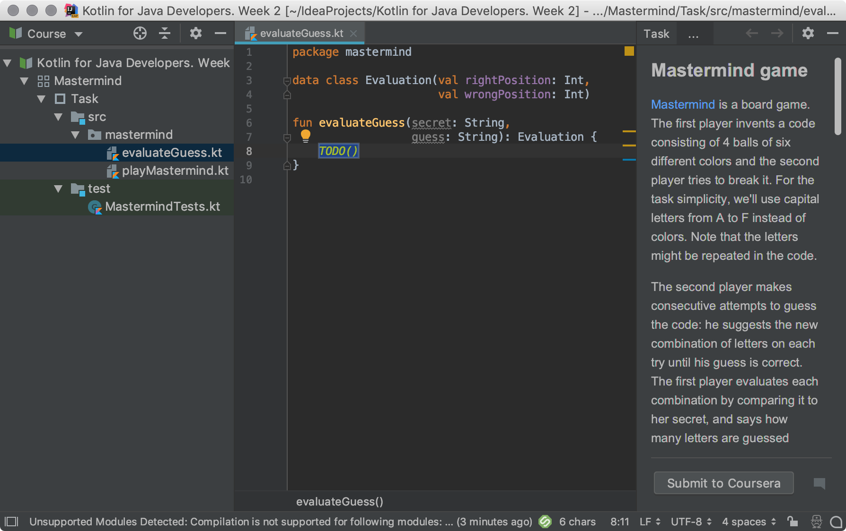Click the locate current file target icon
The height and width of the screenshot is (531, 846).
click(x=140, y=33)
